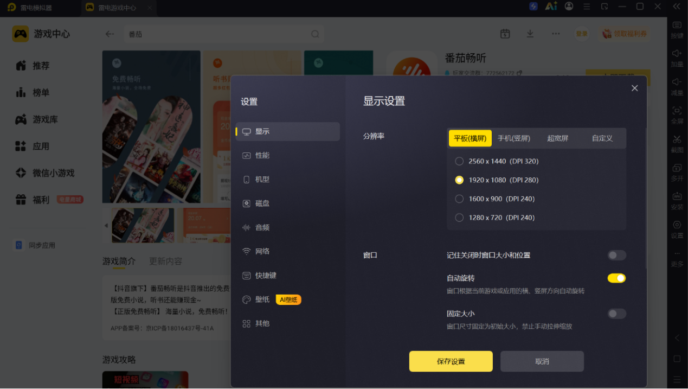688x389 pixels.
Task: Open the title bar hamburger menu
Action: click(587, 7)
